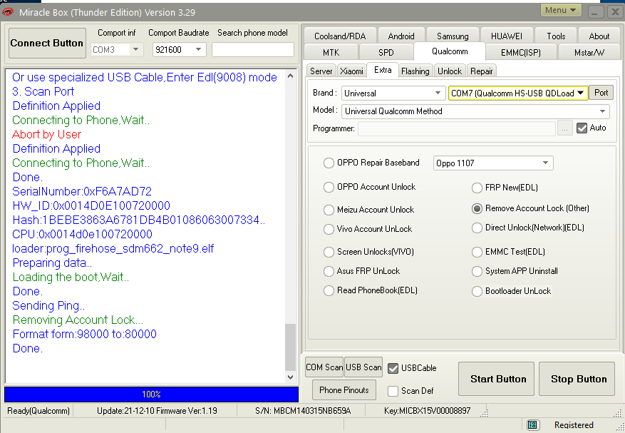Select OPPO Repair Baseband radio option
The width and height of the screenshot is (625, 433).
pyautogui.click(x=329, y=163)
